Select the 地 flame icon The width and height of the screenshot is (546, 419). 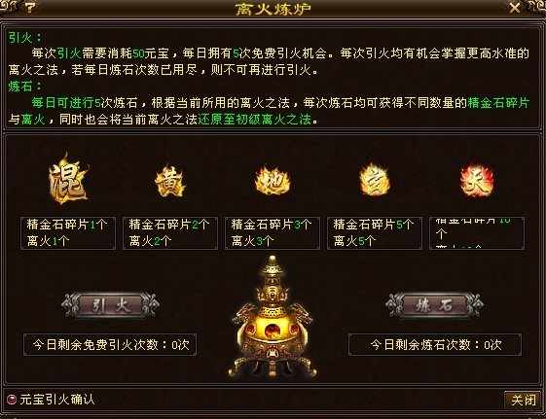(x=273, y=181)
